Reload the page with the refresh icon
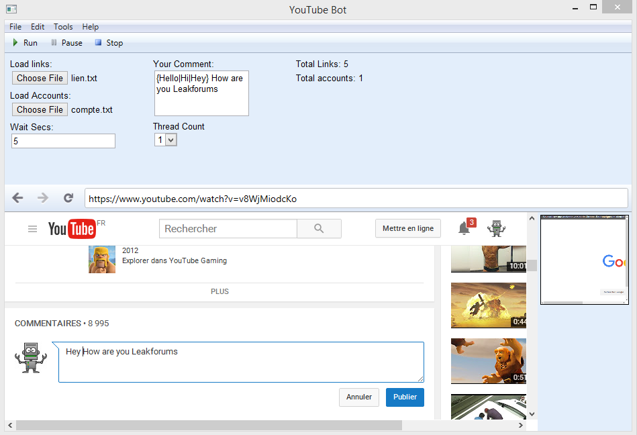The height and width of the screenshot is (435, 637). coord(68,198)
